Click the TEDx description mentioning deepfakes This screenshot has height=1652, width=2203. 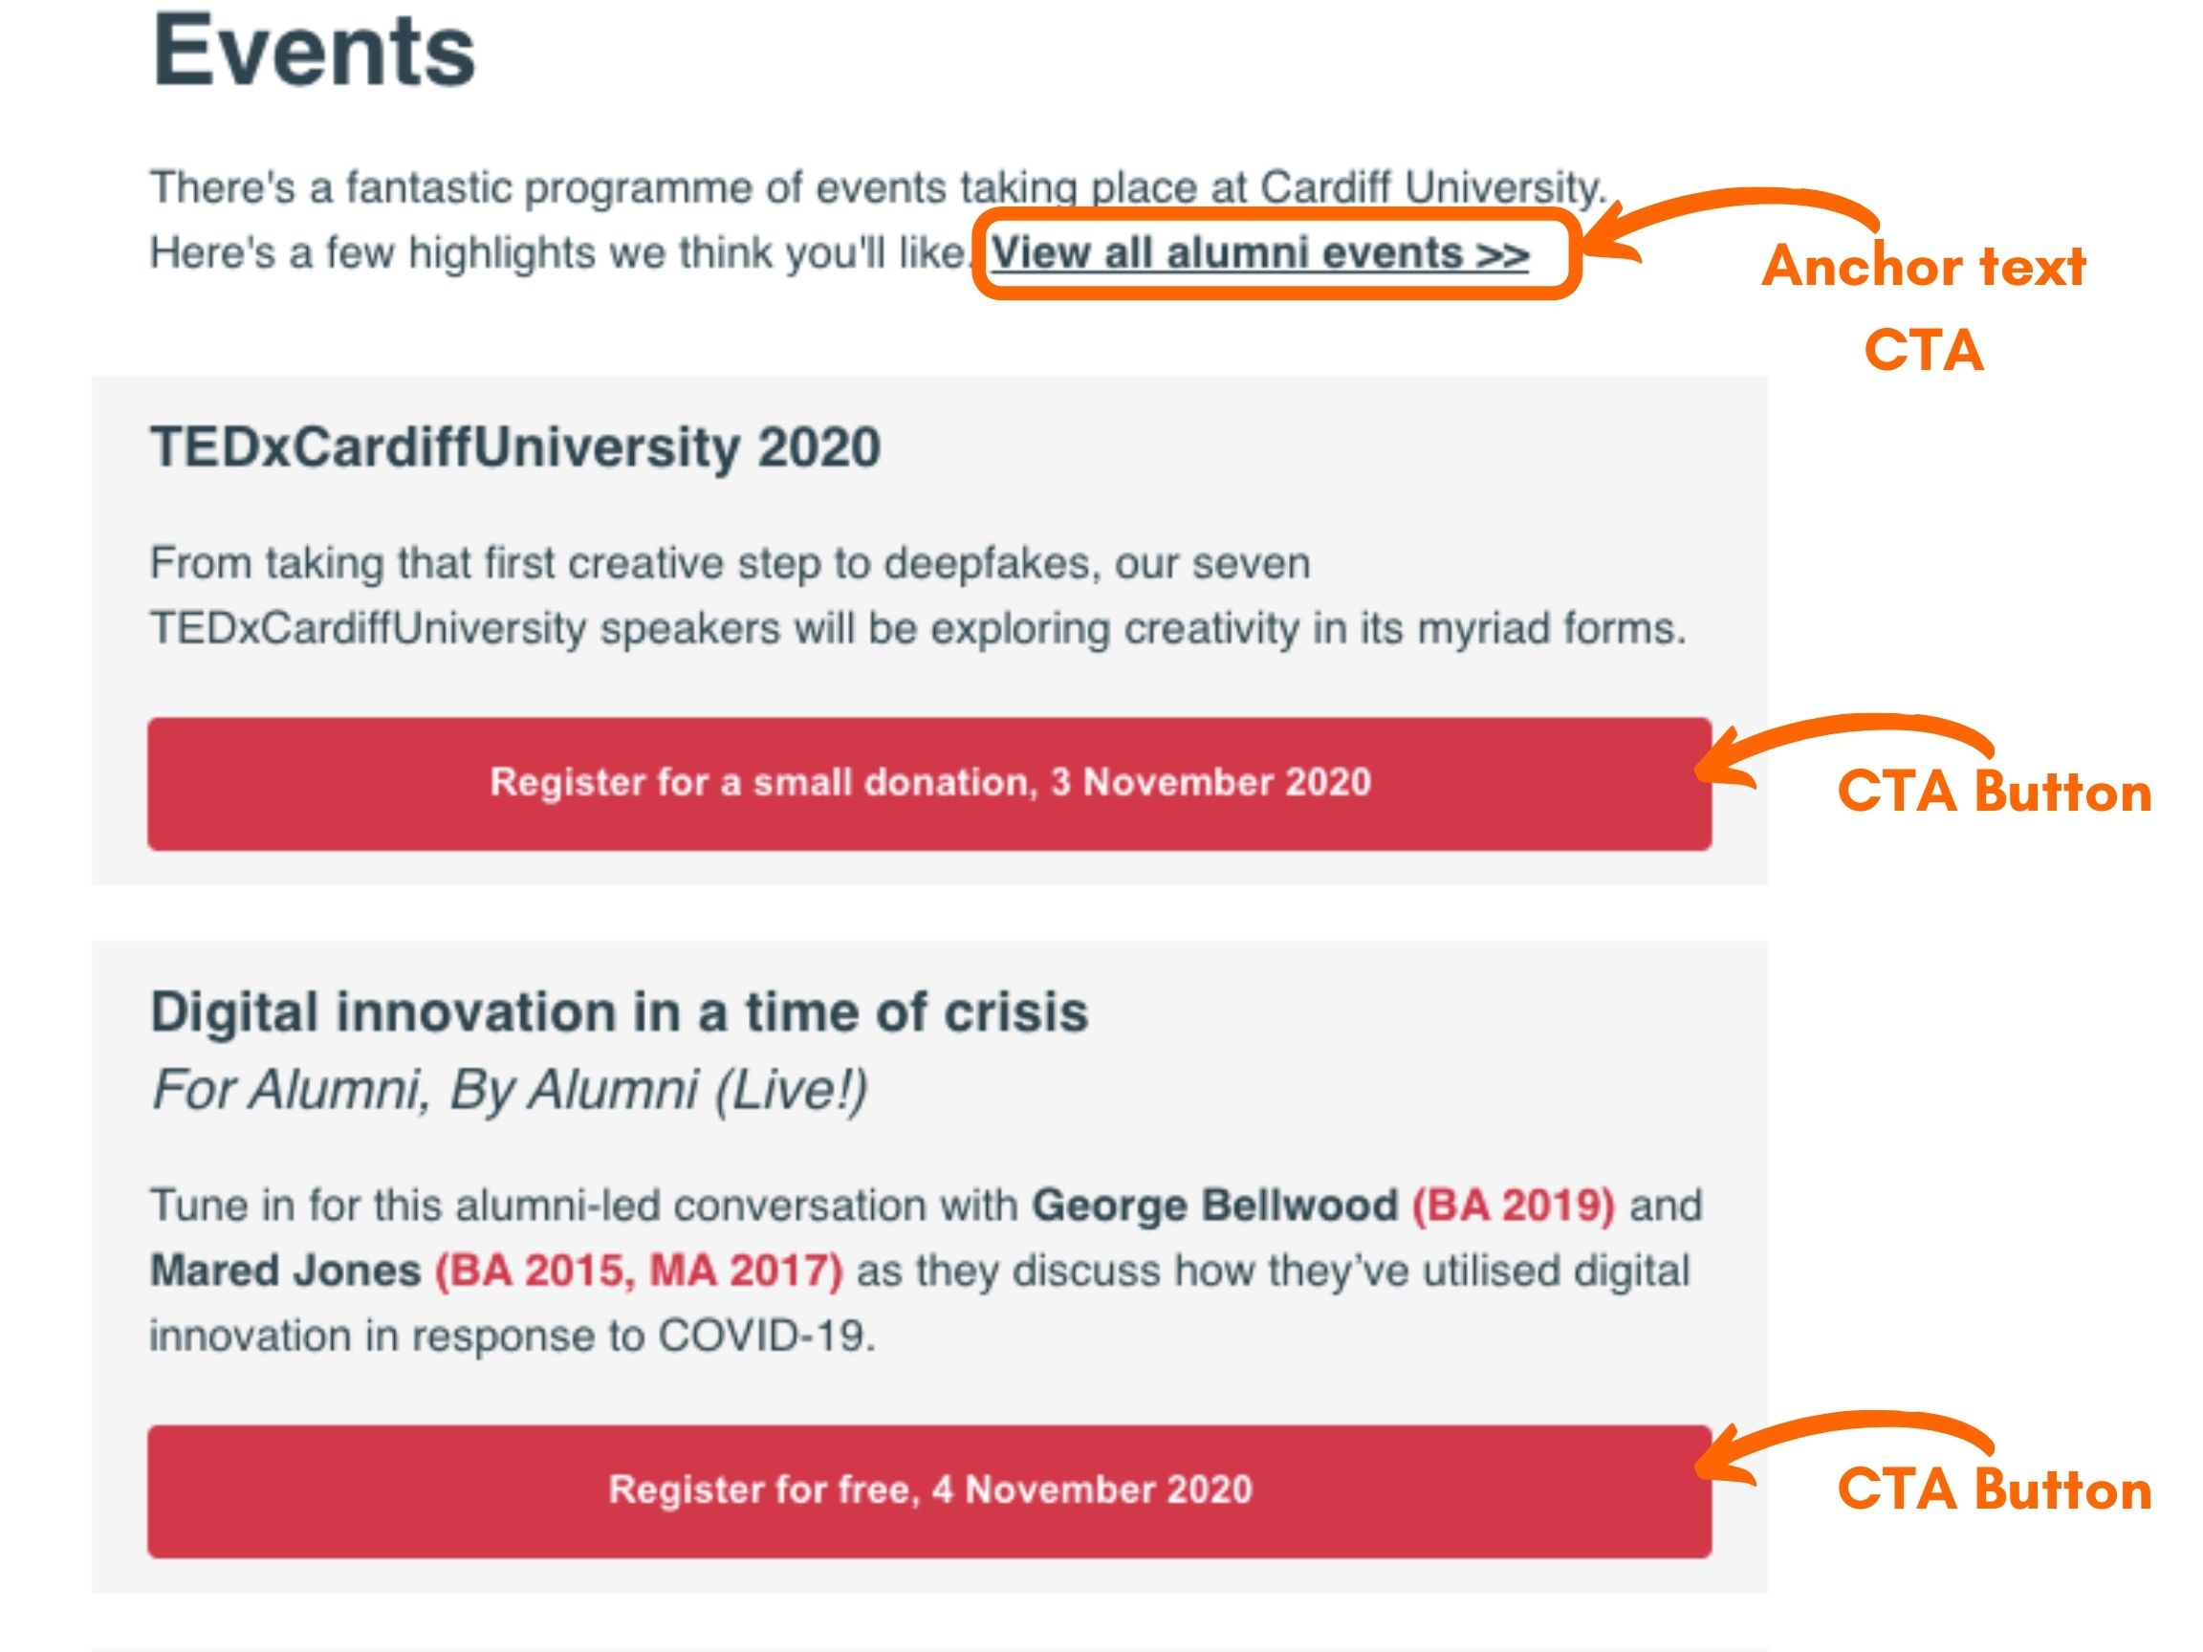[x=918, y=597]
